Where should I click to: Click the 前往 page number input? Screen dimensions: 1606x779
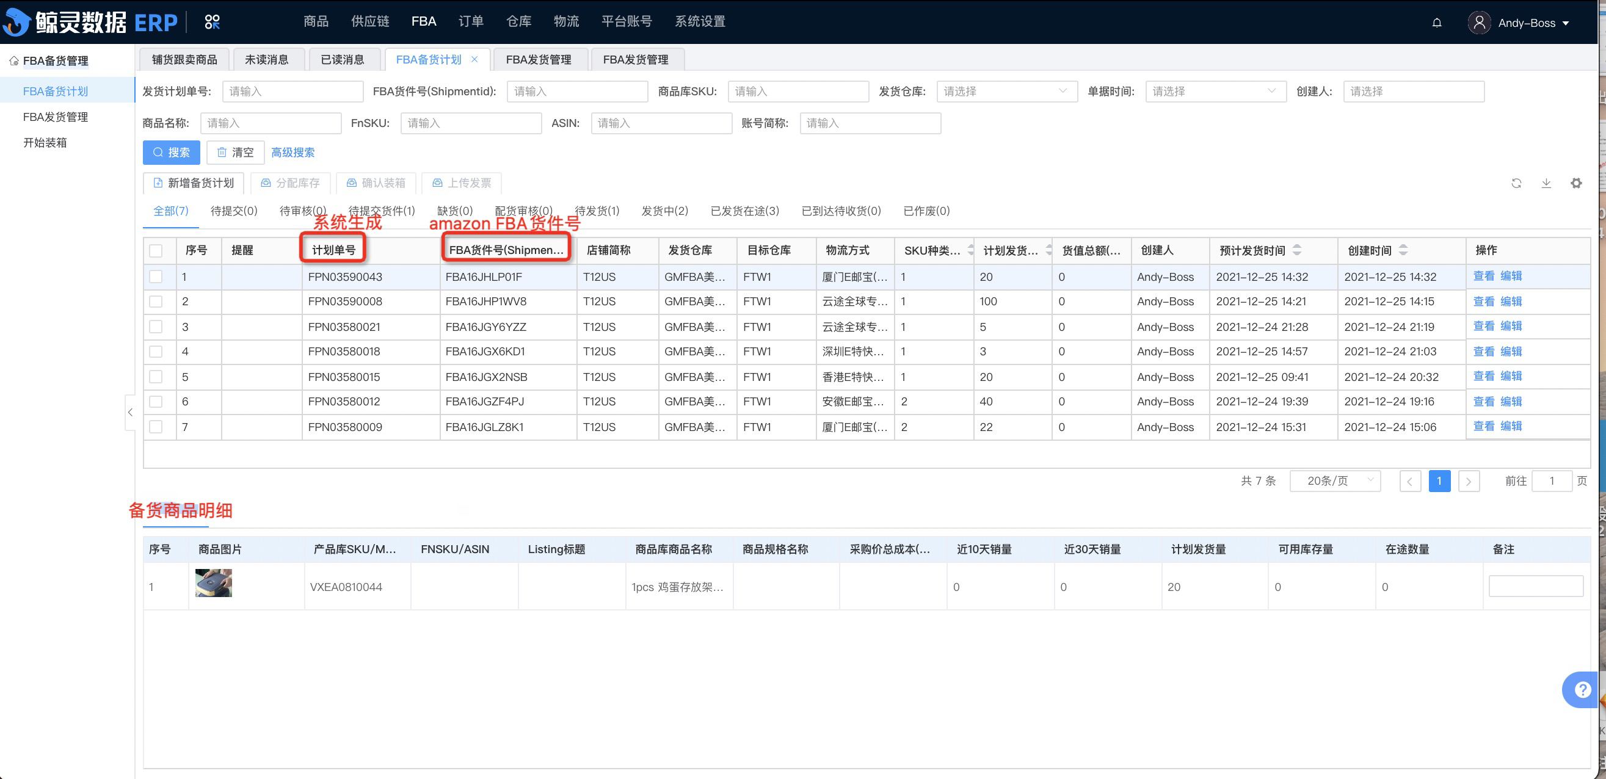[1552, 481]
